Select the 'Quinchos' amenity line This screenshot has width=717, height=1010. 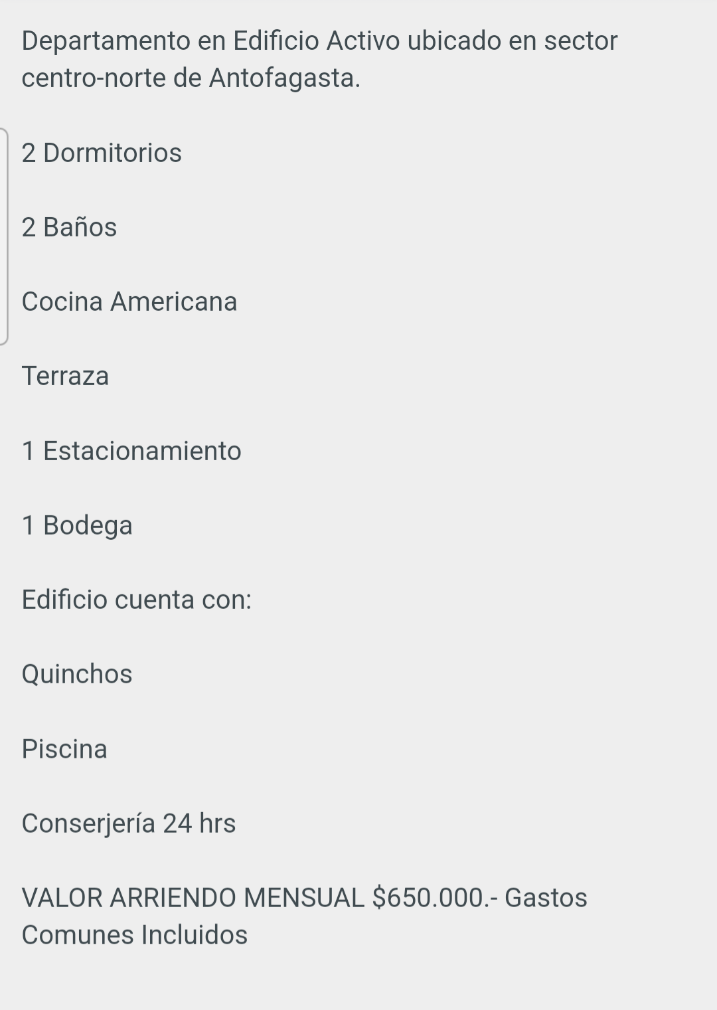tap(77, 675)
